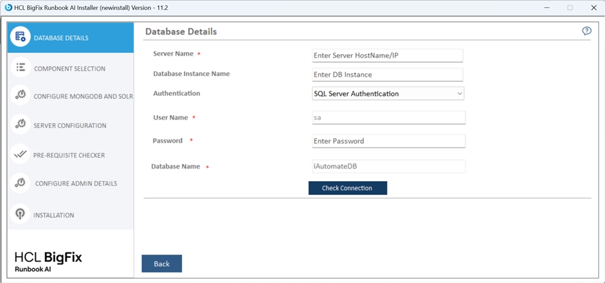This screenshot has width=605, height=283.
Task: Click the Installation step icon
Action: 21,214
